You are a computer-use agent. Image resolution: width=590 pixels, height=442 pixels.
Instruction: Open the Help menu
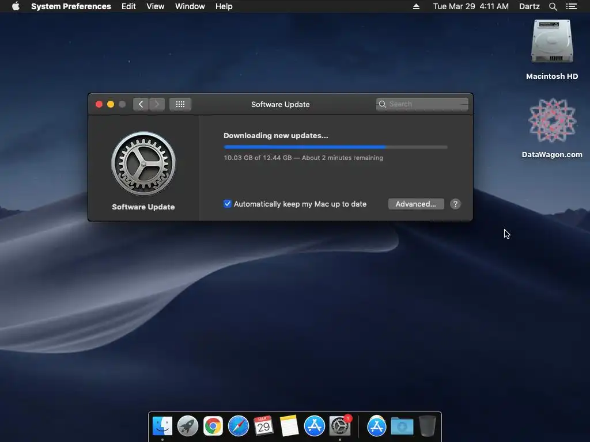224,6
